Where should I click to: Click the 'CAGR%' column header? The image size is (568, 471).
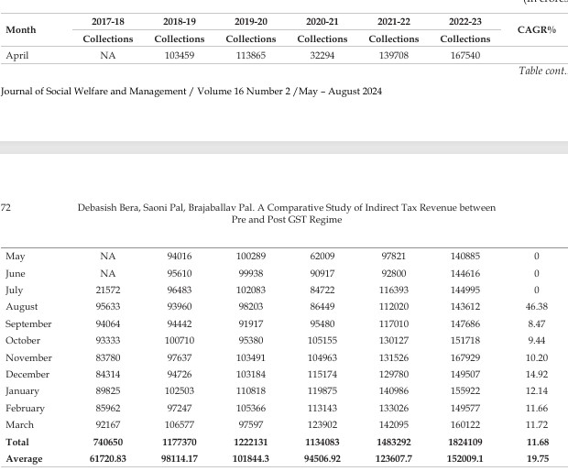coord(537,29)
